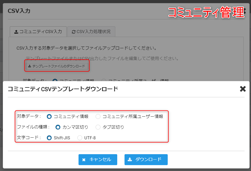Screen dimensions: 251x171
Task: Choose カンマ区切り file type
Action: coord(58,127)
